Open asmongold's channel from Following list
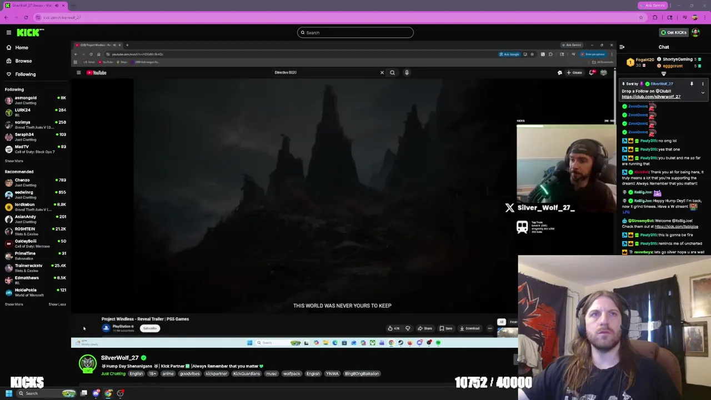 [36, 100]
